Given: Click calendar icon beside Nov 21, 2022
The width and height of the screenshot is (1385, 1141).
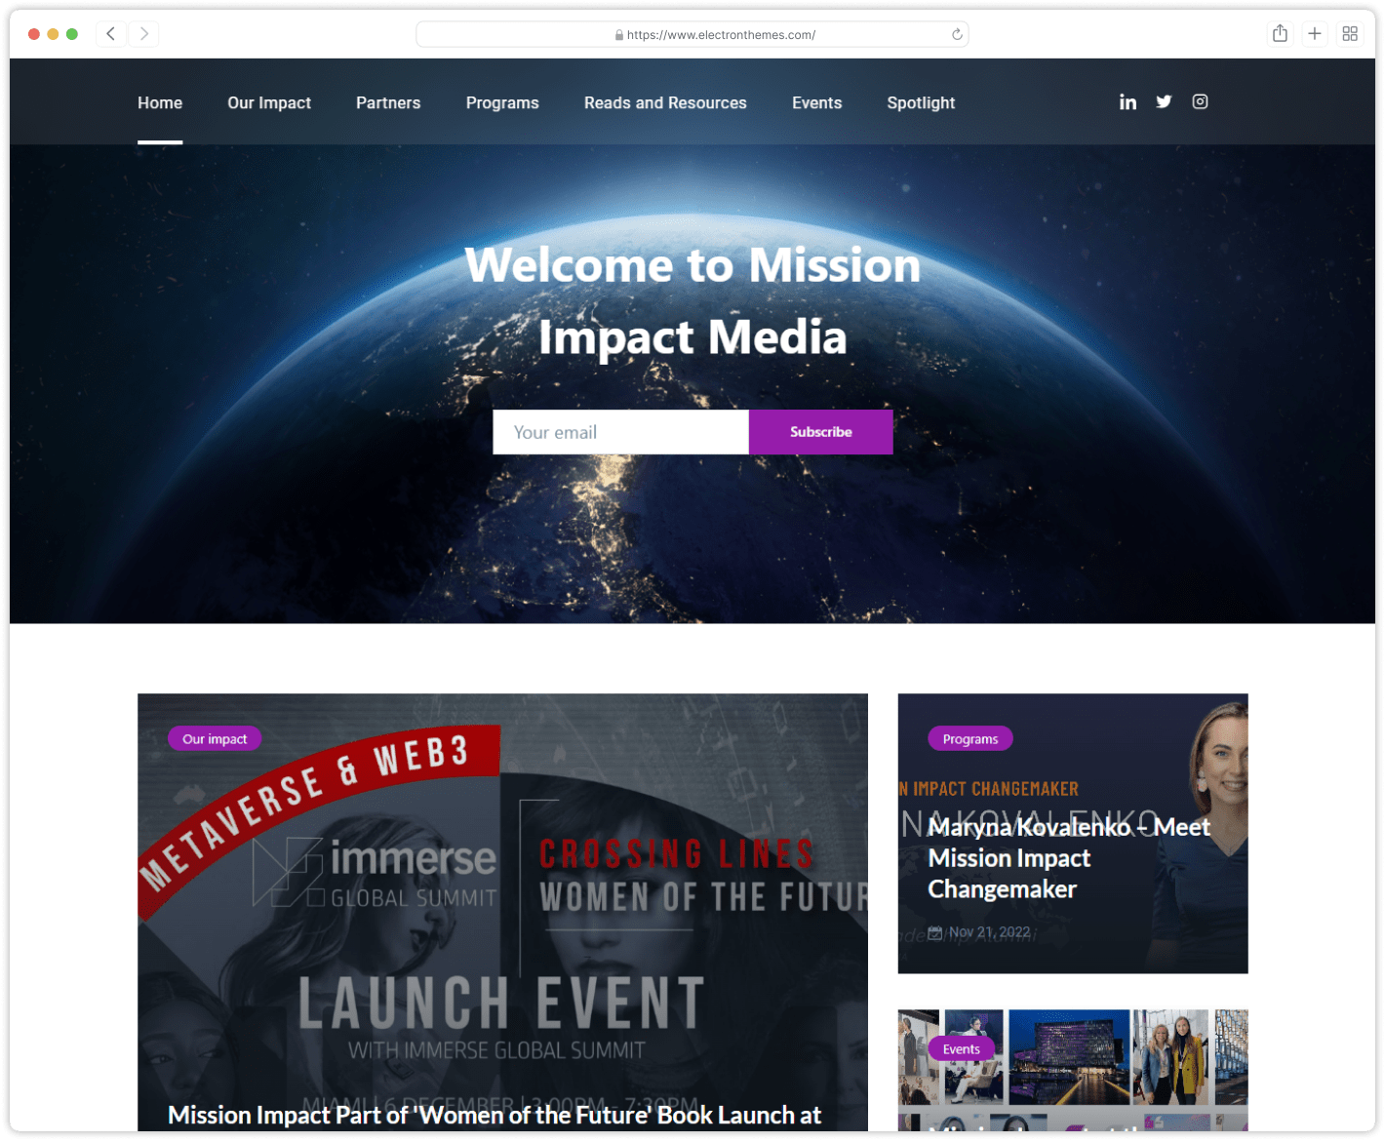Looking at the screenshot, I should [x=935, y=932].
